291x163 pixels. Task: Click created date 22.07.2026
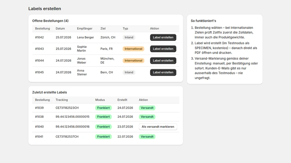click(x=125, y=137)
